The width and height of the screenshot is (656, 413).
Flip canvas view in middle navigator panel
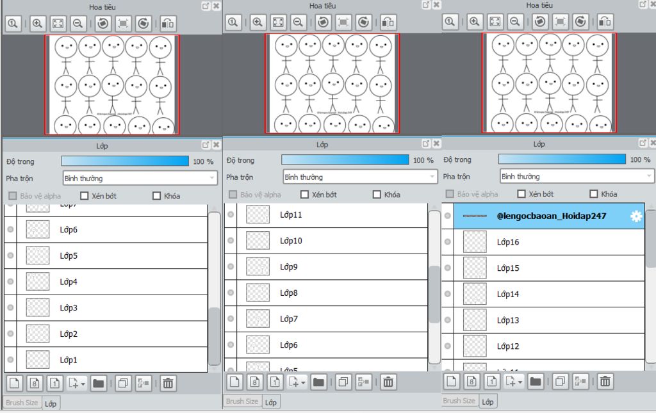[388, 22]
